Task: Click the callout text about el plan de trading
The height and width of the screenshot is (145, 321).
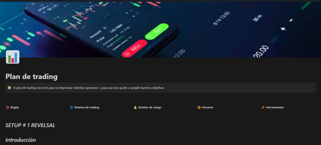Action: tap(89, 88)
